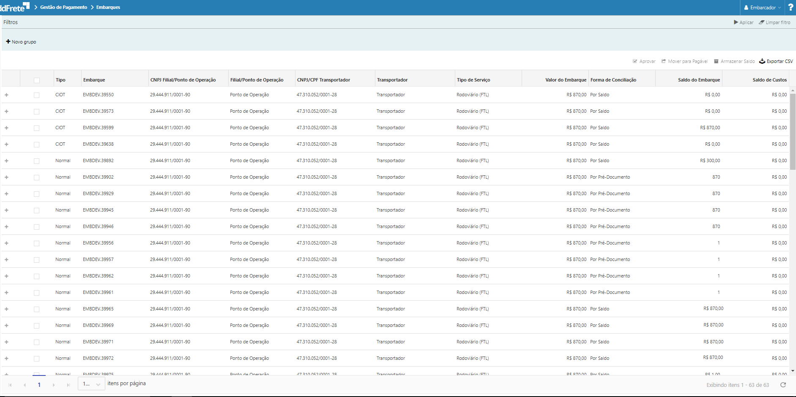Open Gestão de Pagamento breadcrumb
The height and width of the screenshot is (397, 796).
click(63, 7)
